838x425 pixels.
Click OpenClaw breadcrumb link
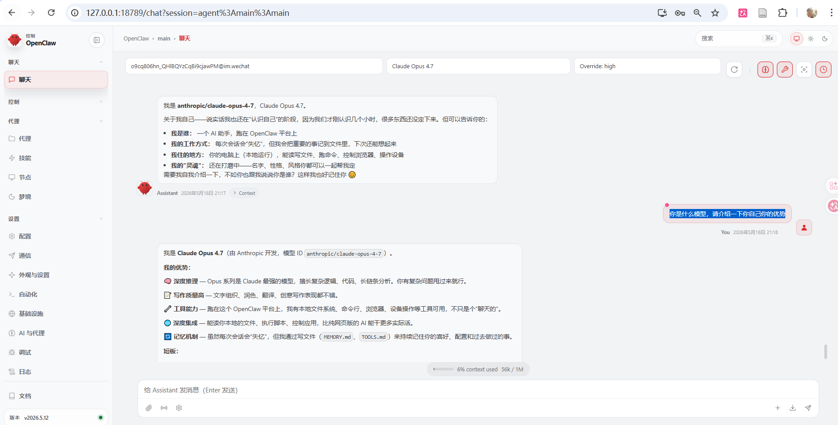click(136, 39)
